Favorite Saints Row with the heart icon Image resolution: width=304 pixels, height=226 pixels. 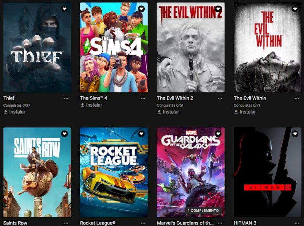coord(64,134)
